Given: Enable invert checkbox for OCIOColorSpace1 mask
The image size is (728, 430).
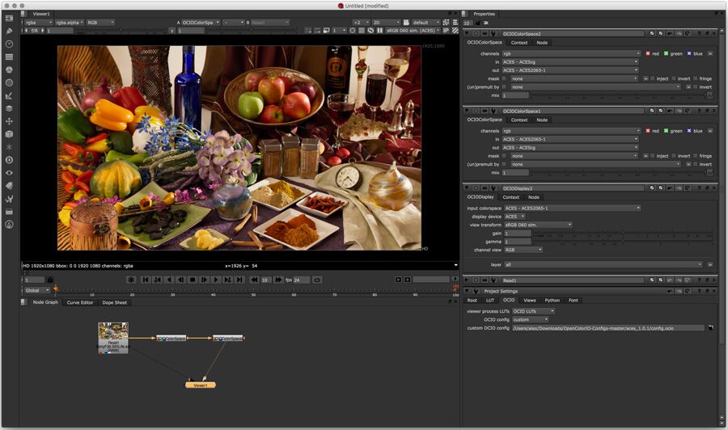Looking at the screenshot, I should (x=674, y=156).
